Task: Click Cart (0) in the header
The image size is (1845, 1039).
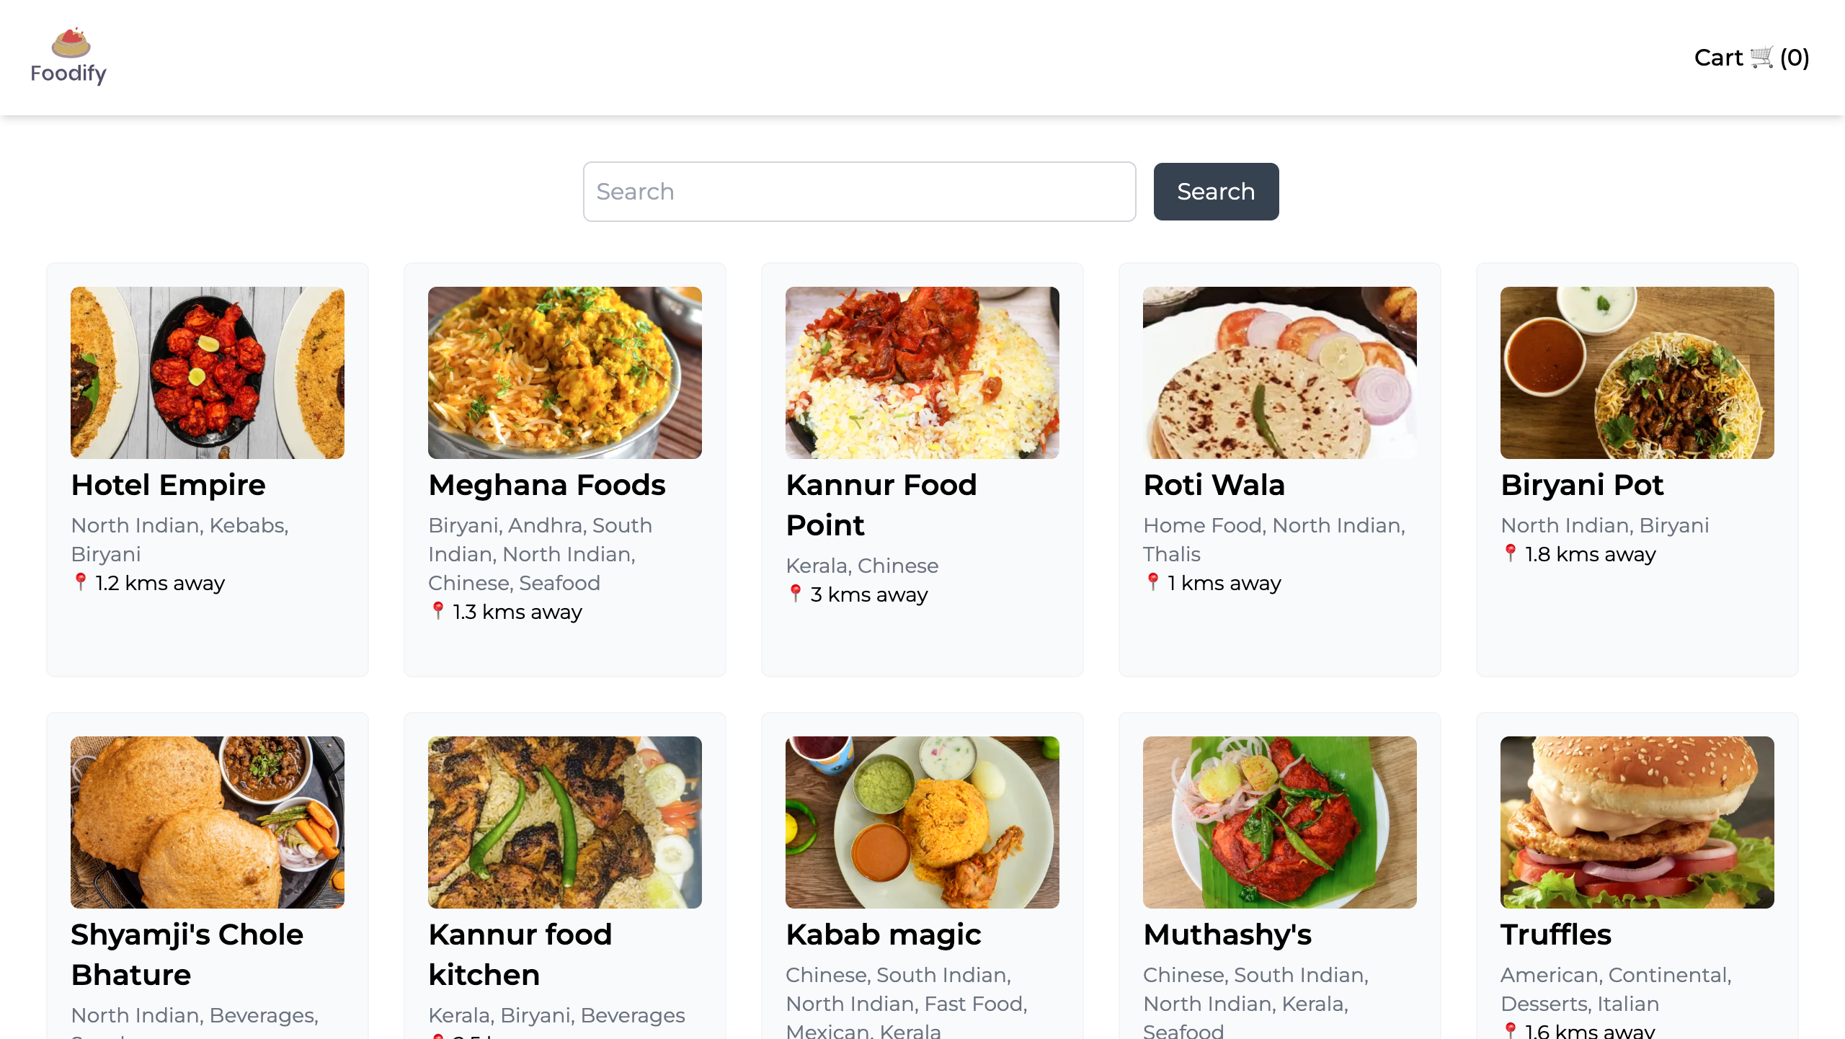Action: pos(1751,57)
